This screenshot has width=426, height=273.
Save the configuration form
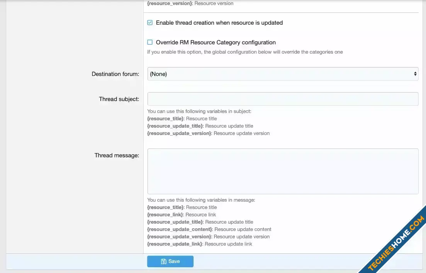pyautogui.click(x=170, y=261)
